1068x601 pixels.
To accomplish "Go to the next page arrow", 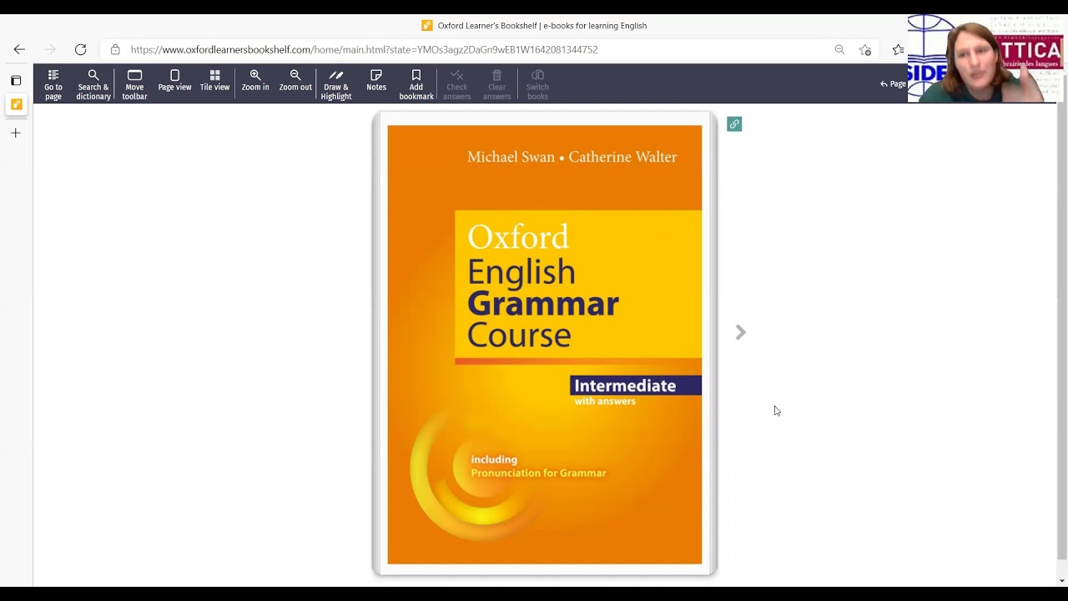I will [740, 332].
